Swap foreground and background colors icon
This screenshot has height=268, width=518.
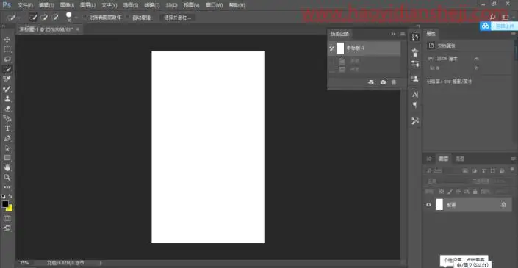click(10, 196)
